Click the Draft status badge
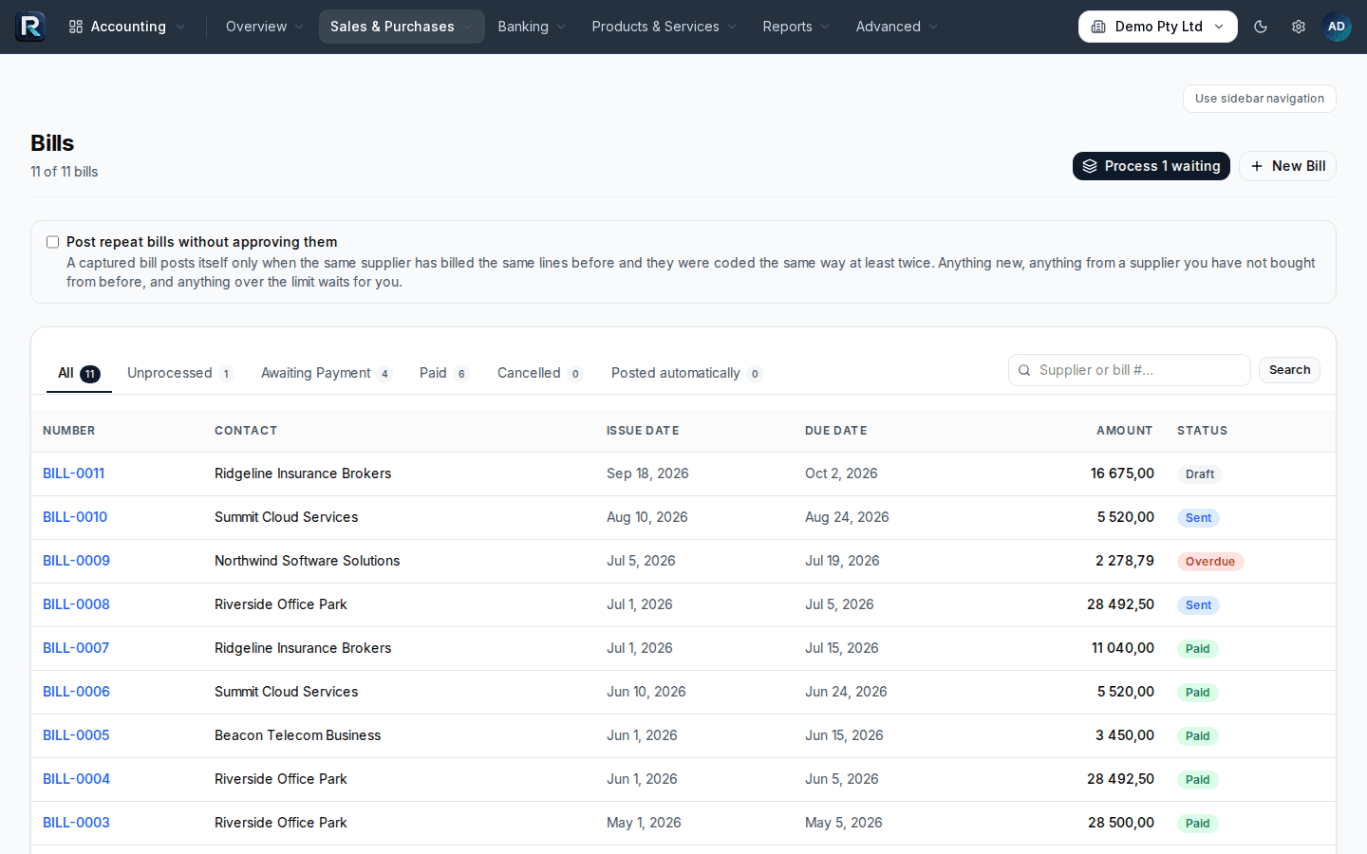The width and height of the screenshot is (1367, 854). pos(1200,474)
